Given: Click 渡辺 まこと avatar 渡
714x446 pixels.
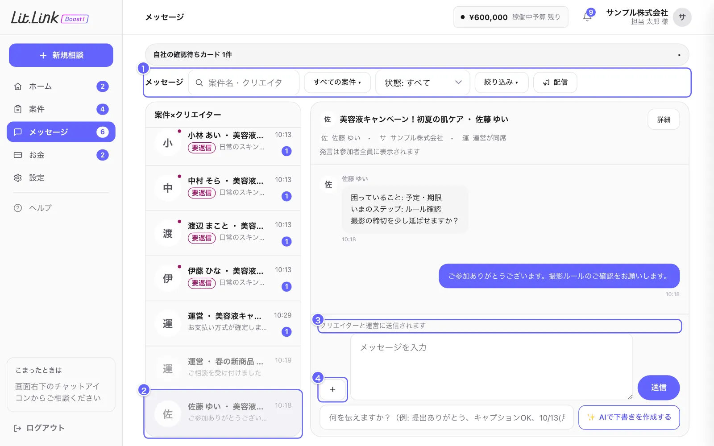Looking at the screenshot, I should pyautogui.click(x=168, y=233).
